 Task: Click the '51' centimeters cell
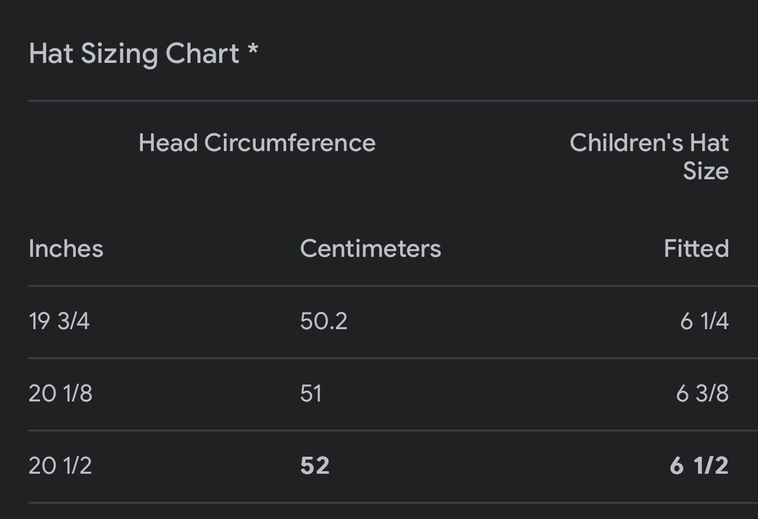(x=311, y=393)
